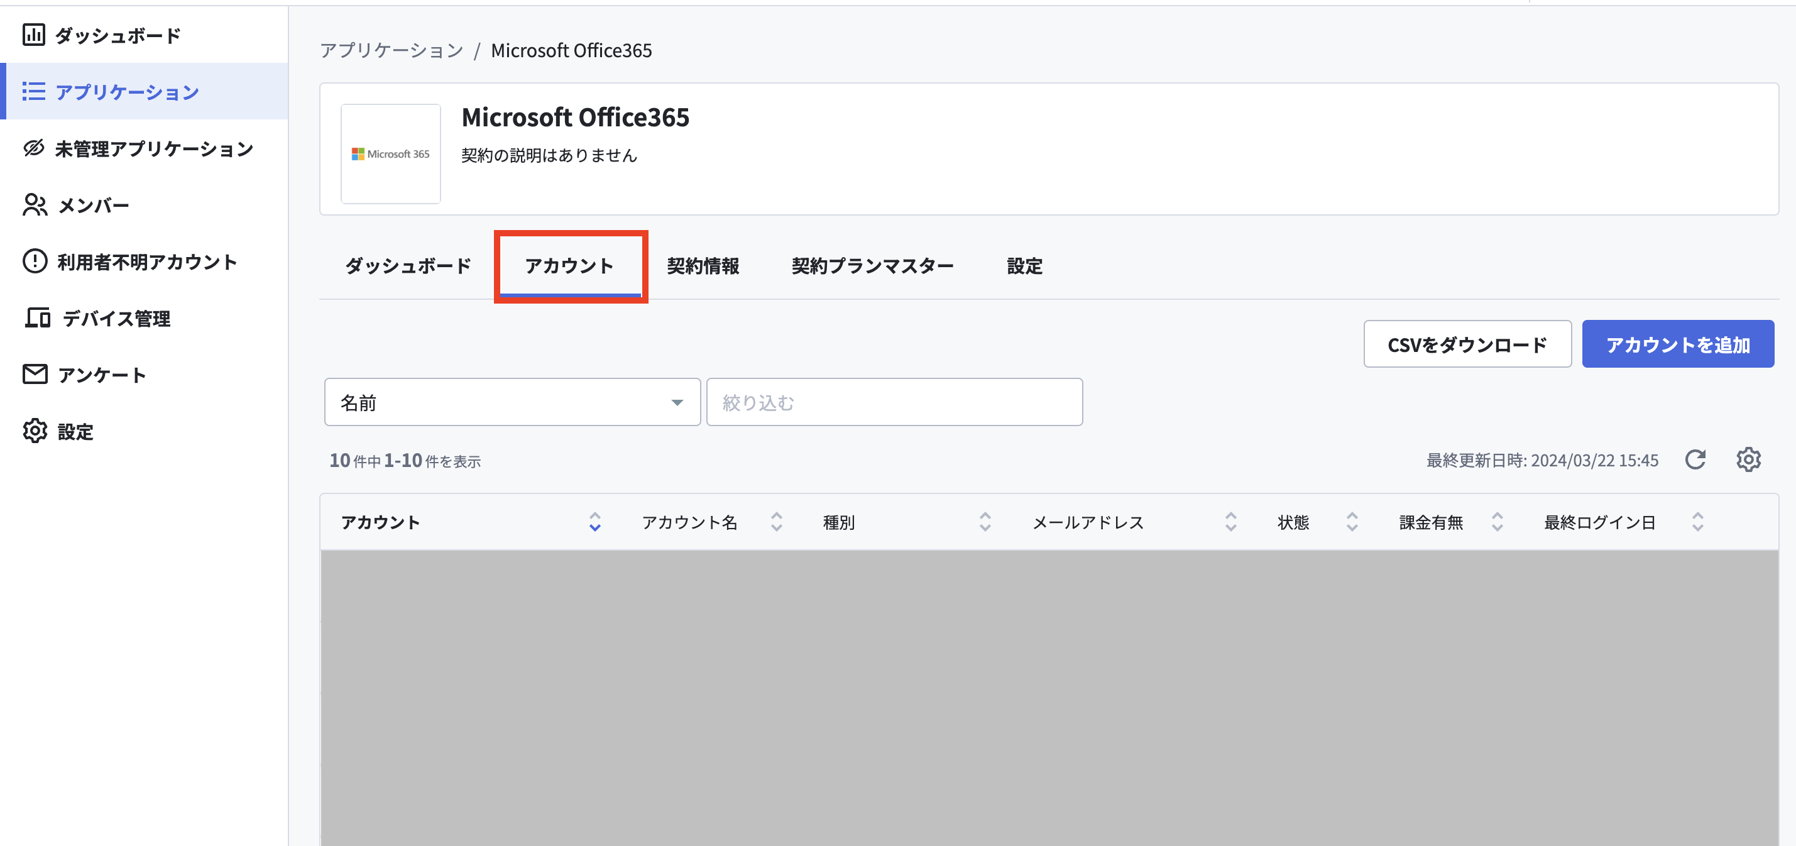Click the envelope survey icon
Viewport: 1796px width, 846px height.
coord(35,375)
